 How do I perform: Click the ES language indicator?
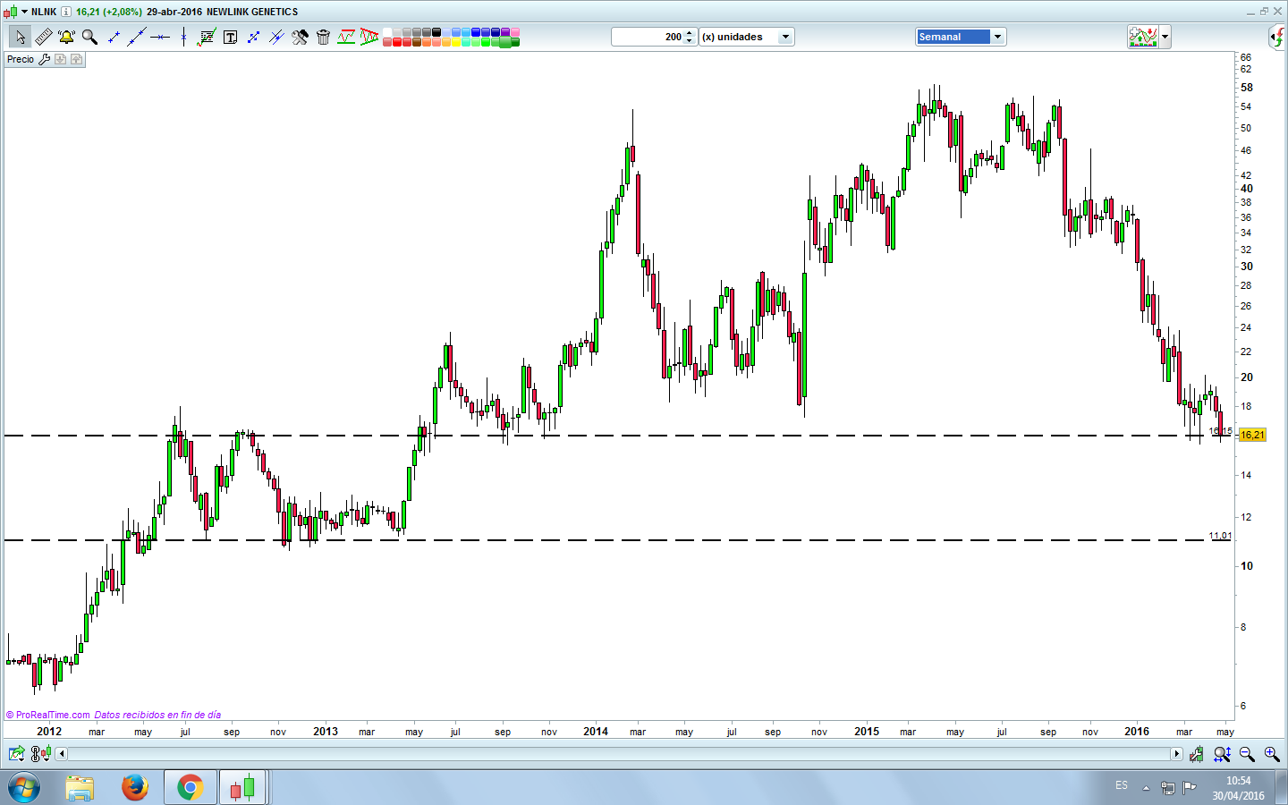[x=1122, y=785]
